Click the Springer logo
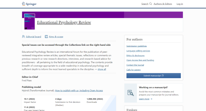 pyautogui.click(x=29, y=4)
